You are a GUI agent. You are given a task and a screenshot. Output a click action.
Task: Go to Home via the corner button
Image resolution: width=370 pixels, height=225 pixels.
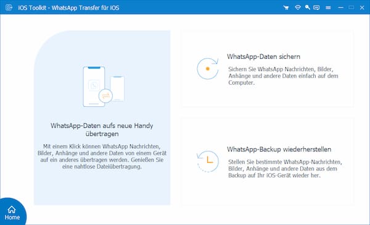coord(12,212)
